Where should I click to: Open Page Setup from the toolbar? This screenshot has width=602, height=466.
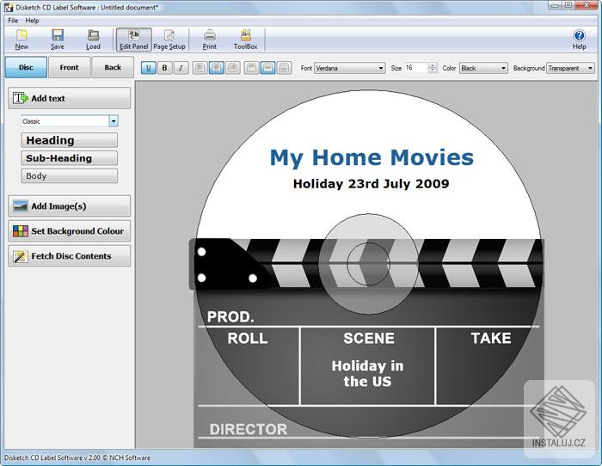point(169,40)
